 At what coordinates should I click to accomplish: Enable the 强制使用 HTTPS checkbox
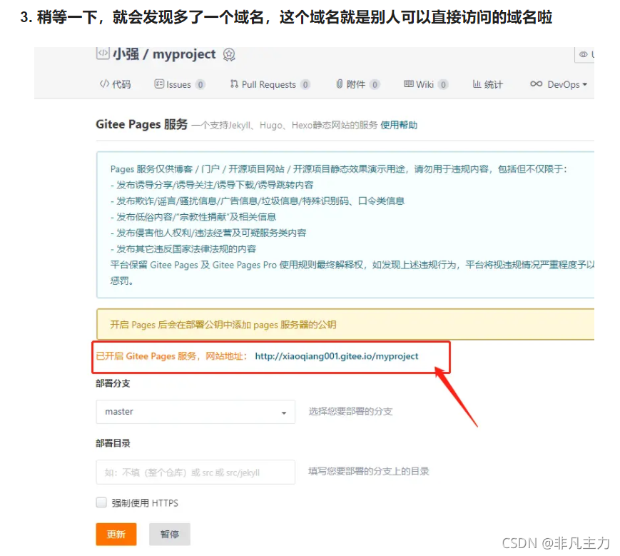pyautogui.click(x=101, y=502)
